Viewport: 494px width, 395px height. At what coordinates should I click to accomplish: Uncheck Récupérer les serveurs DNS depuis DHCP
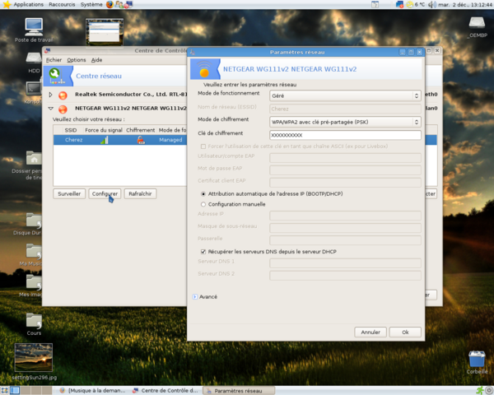[203, 252]
